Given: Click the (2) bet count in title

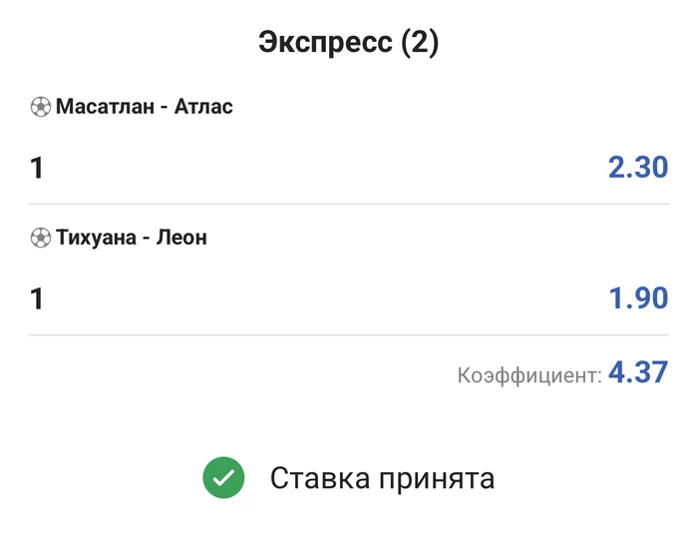Looking at the screenshot, I should (x=420, y=43).
